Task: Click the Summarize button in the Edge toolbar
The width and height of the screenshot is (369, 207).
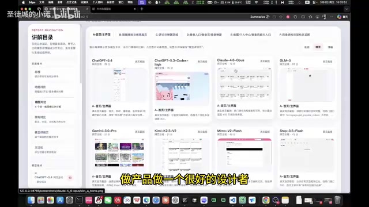Action: tap(260, 17)
